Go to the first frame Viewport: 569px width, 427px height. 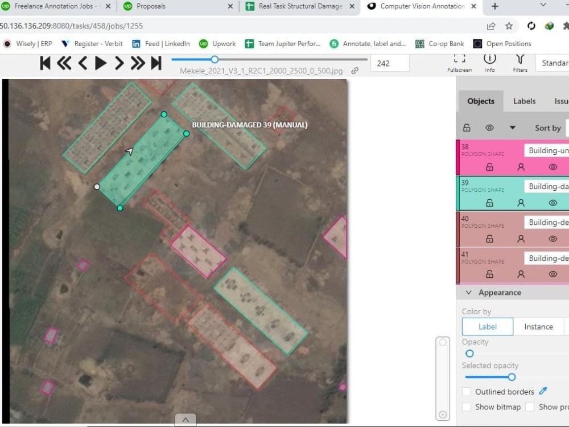[x=46, y=63]
